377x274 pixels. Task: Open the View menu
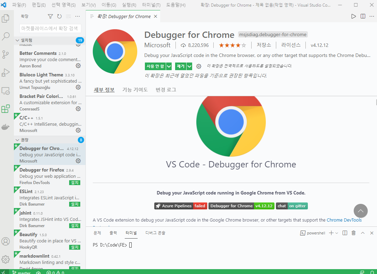(x=89, y=5)
